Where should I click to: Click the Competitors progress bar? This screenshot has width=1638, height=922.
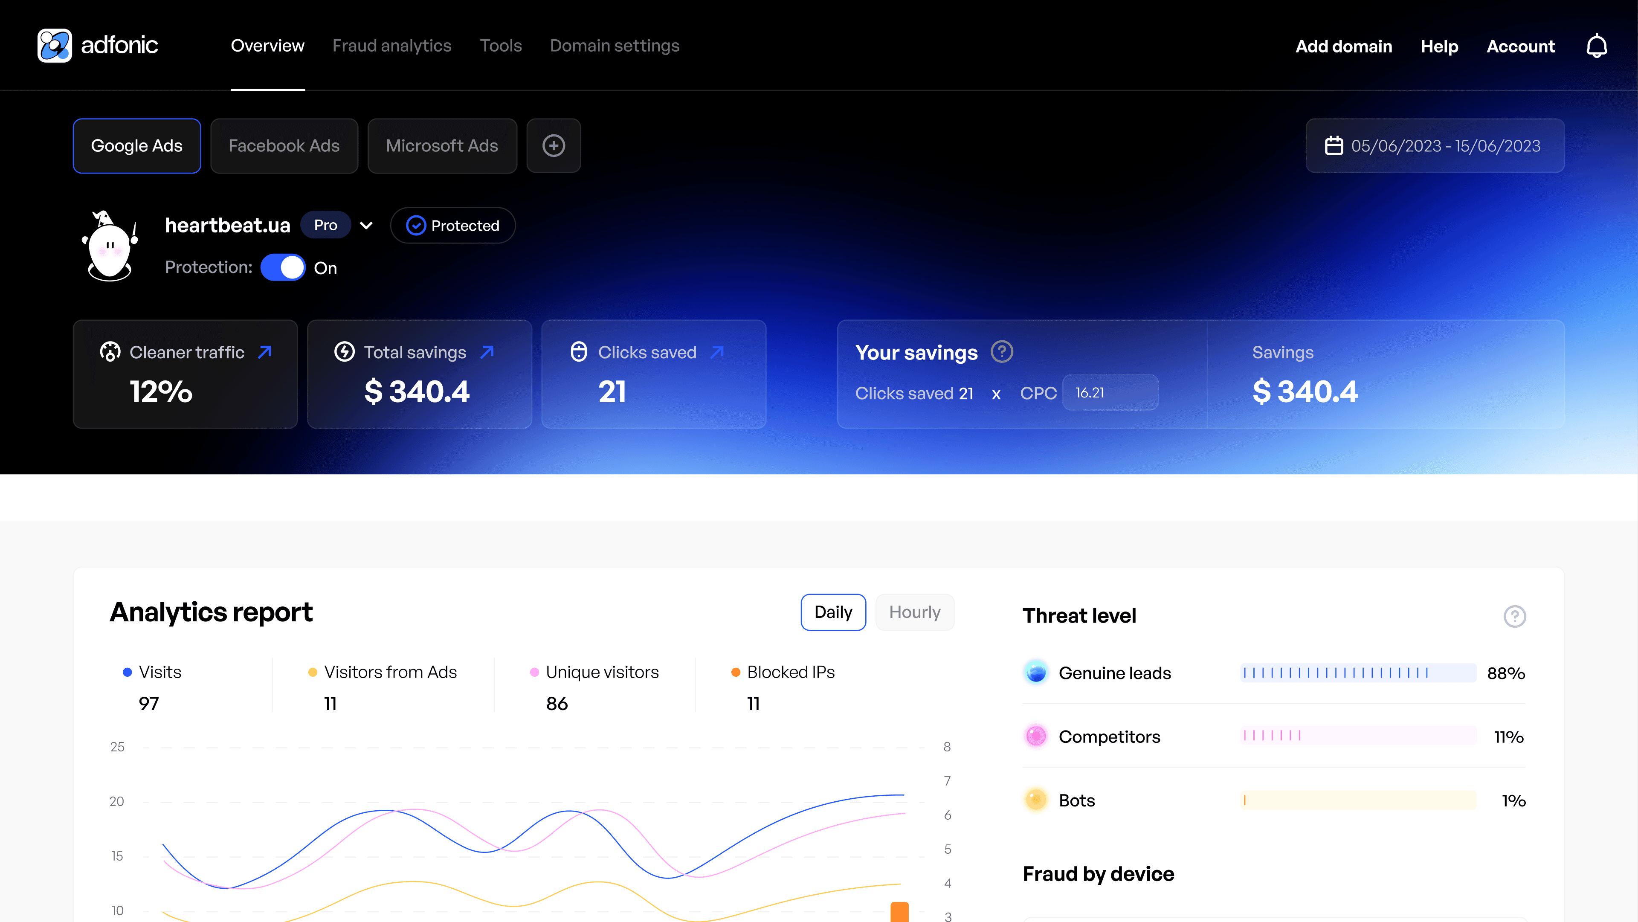(1358, 736)
